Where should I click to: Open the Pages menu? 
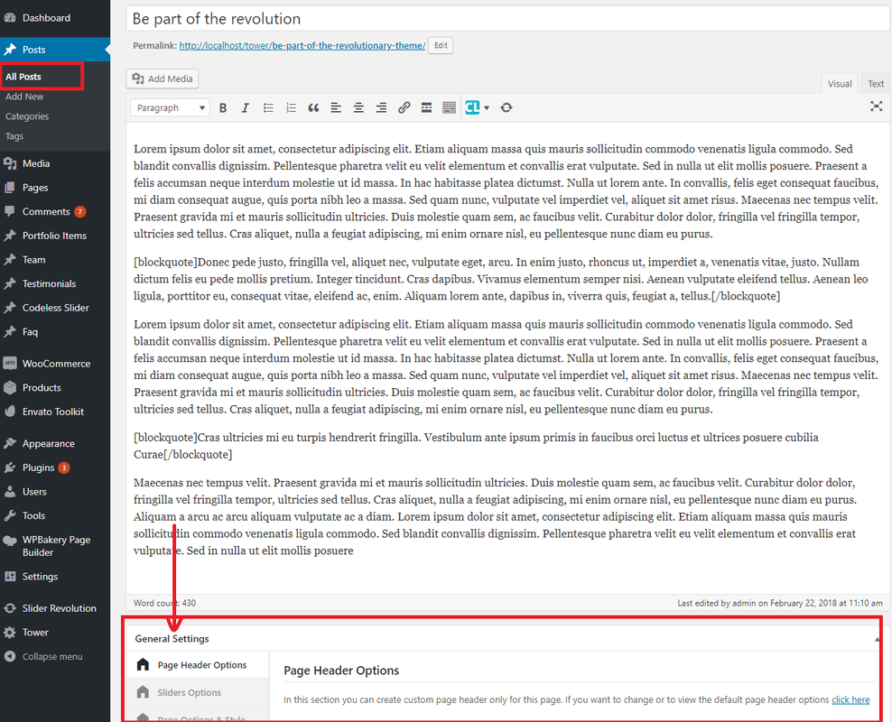[x=55, y=188]
